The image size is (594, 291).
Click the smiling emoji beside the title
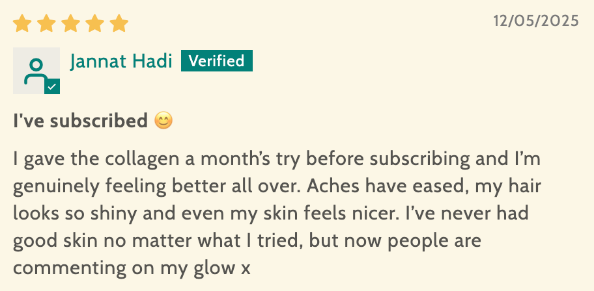(x=163, y=121)
